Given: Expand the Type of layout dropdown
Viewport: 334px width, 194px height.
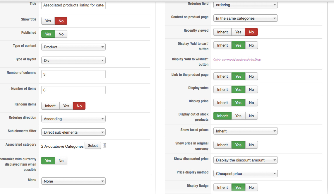Looking at the screenshot, I should pyautogui.click(x=73, y=60).
